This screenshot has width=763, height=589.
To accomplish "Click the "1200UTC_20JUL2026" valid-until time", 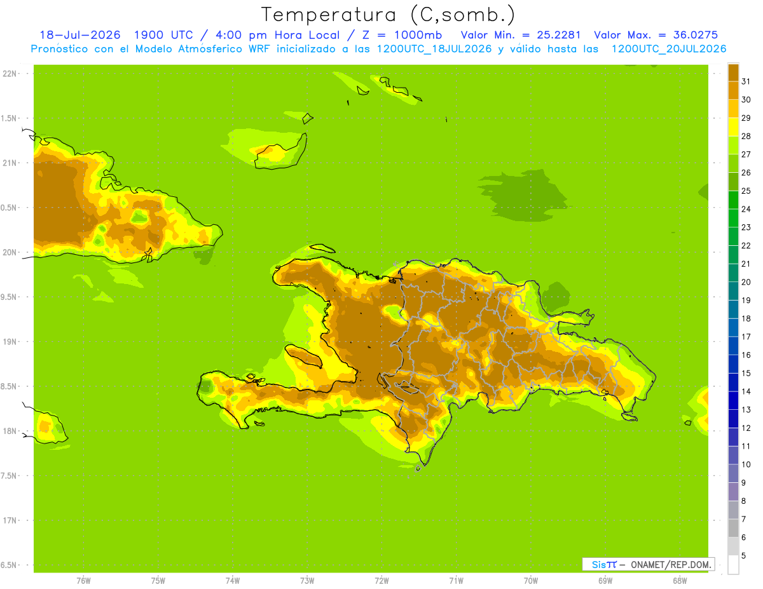I will pyautogui.click(x=669, y=49).
